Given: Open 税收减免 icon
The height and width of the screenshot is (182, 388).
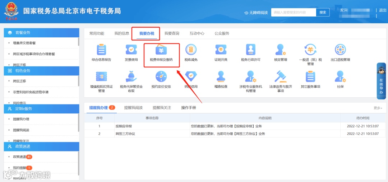Looking at the screenshot, I should 191,50.
